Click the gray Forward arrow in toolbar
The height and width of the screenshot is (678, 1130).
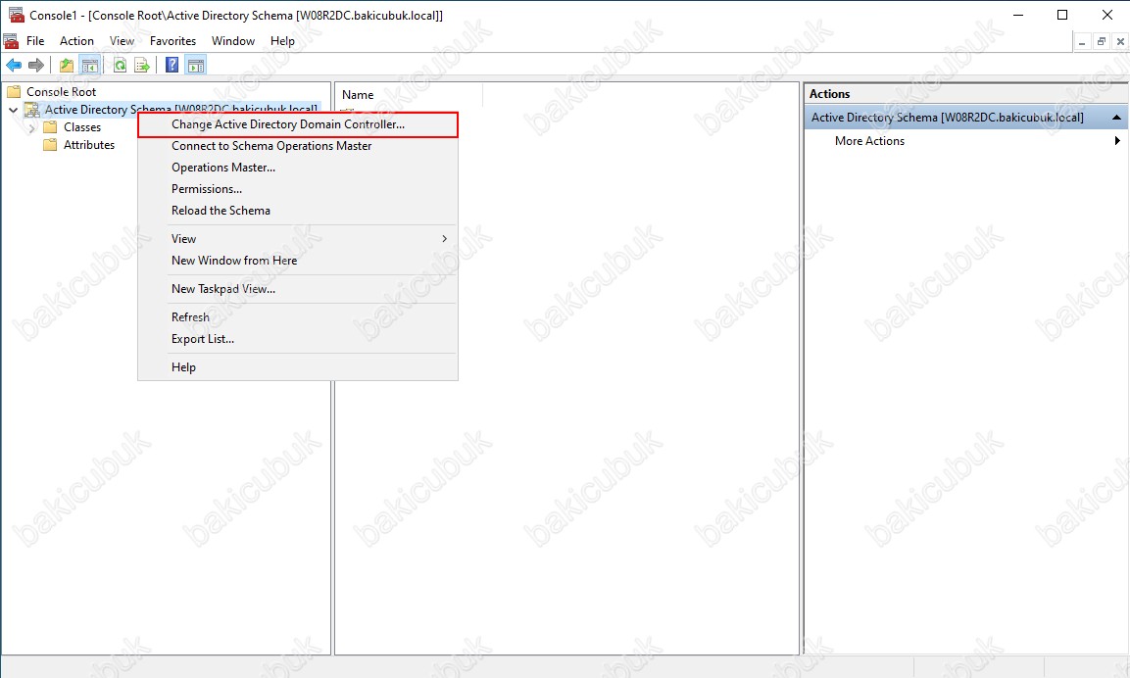pos(36,66)
